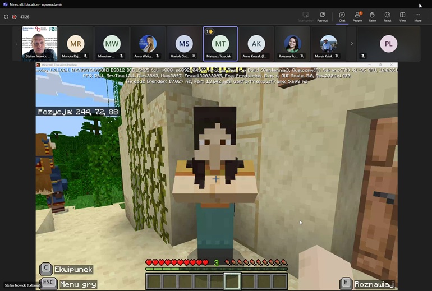Select Anna Walig participant tile

click(148, 44)
